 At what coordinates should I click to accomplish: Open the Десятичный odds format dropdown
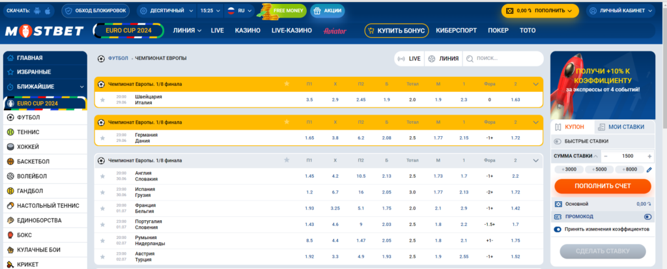coord(167,10)
